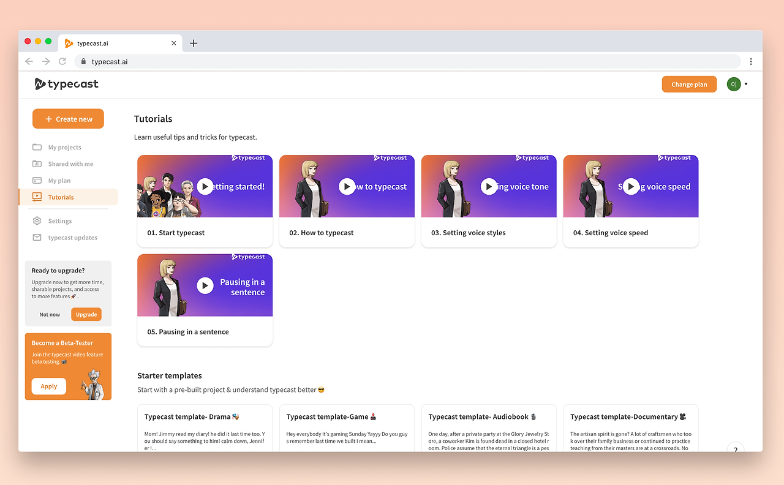Click the My plan card icon
This screenshot has width=784, height=485.
click(x=37, y=180)
